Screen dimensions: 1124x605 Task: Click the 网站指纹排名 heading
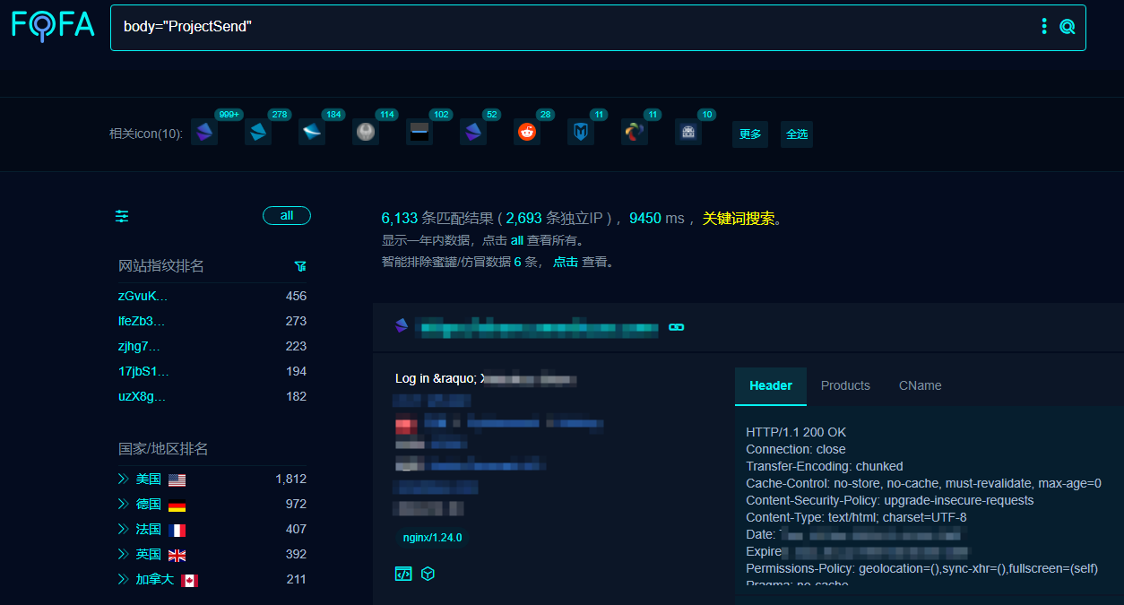click(161, 266)
